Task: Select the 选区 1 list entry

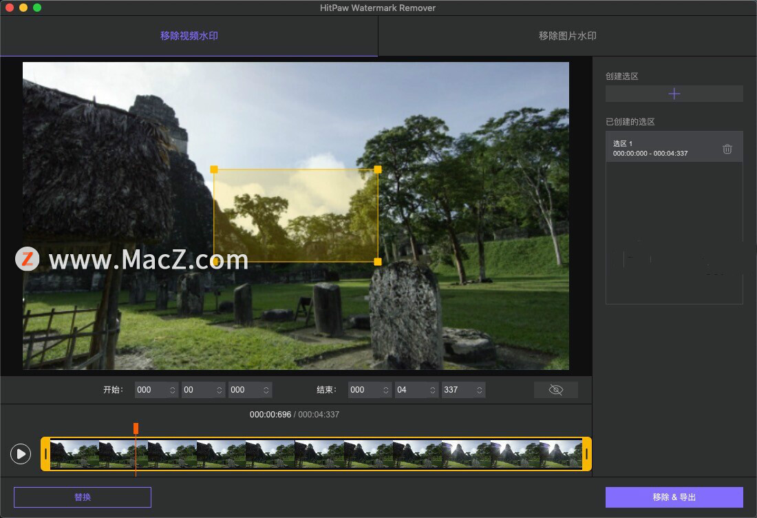Action: click(674, 147)
